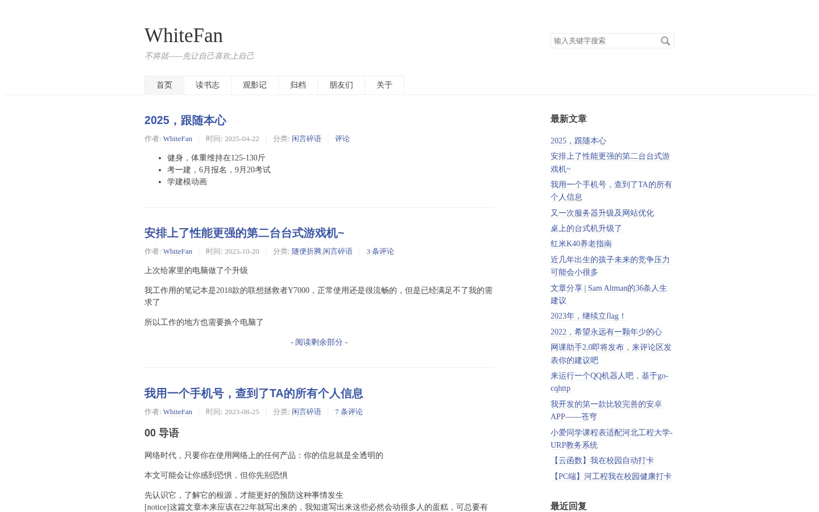Select the 首页 navigation tab
This screenshot has height=512, width=819.
(x=164, y=85)
